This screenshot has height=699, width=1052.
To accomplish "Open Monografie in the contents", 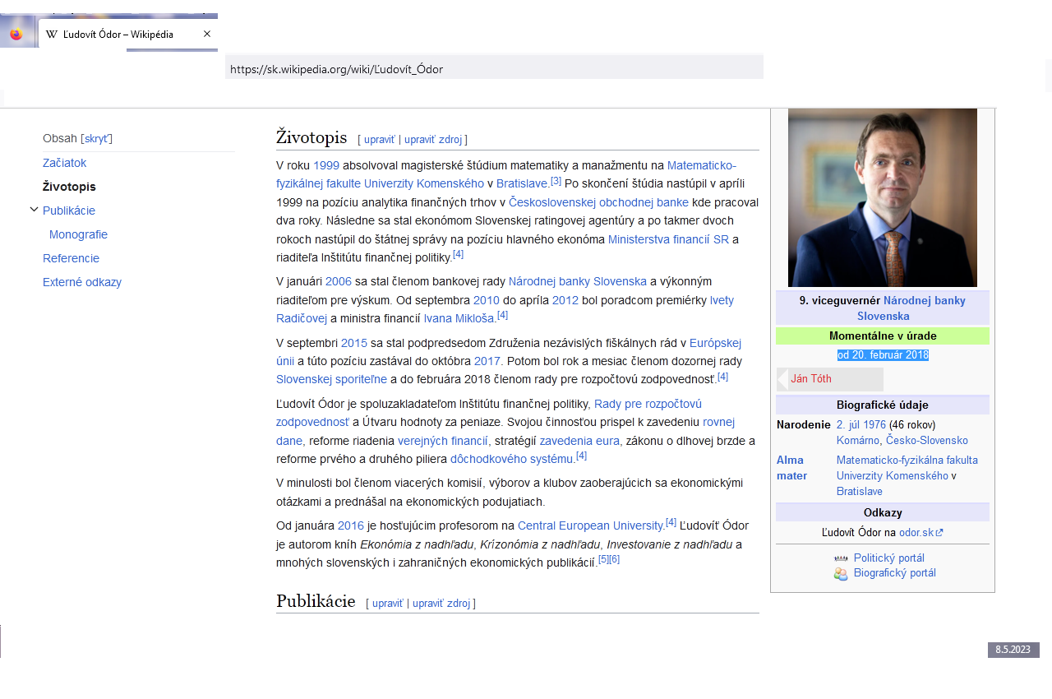I will pos(78,234).
